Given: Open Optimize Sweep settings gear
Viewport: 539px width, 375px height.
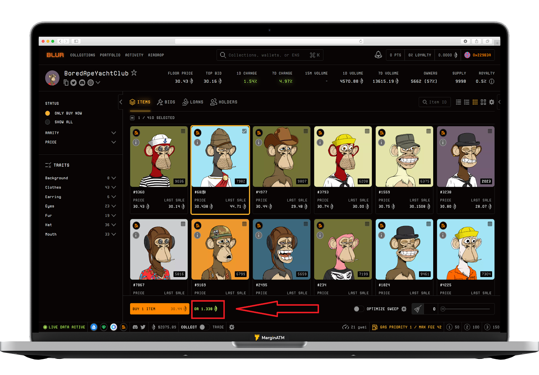Looking at the screenshot, I should pos(404,309).
